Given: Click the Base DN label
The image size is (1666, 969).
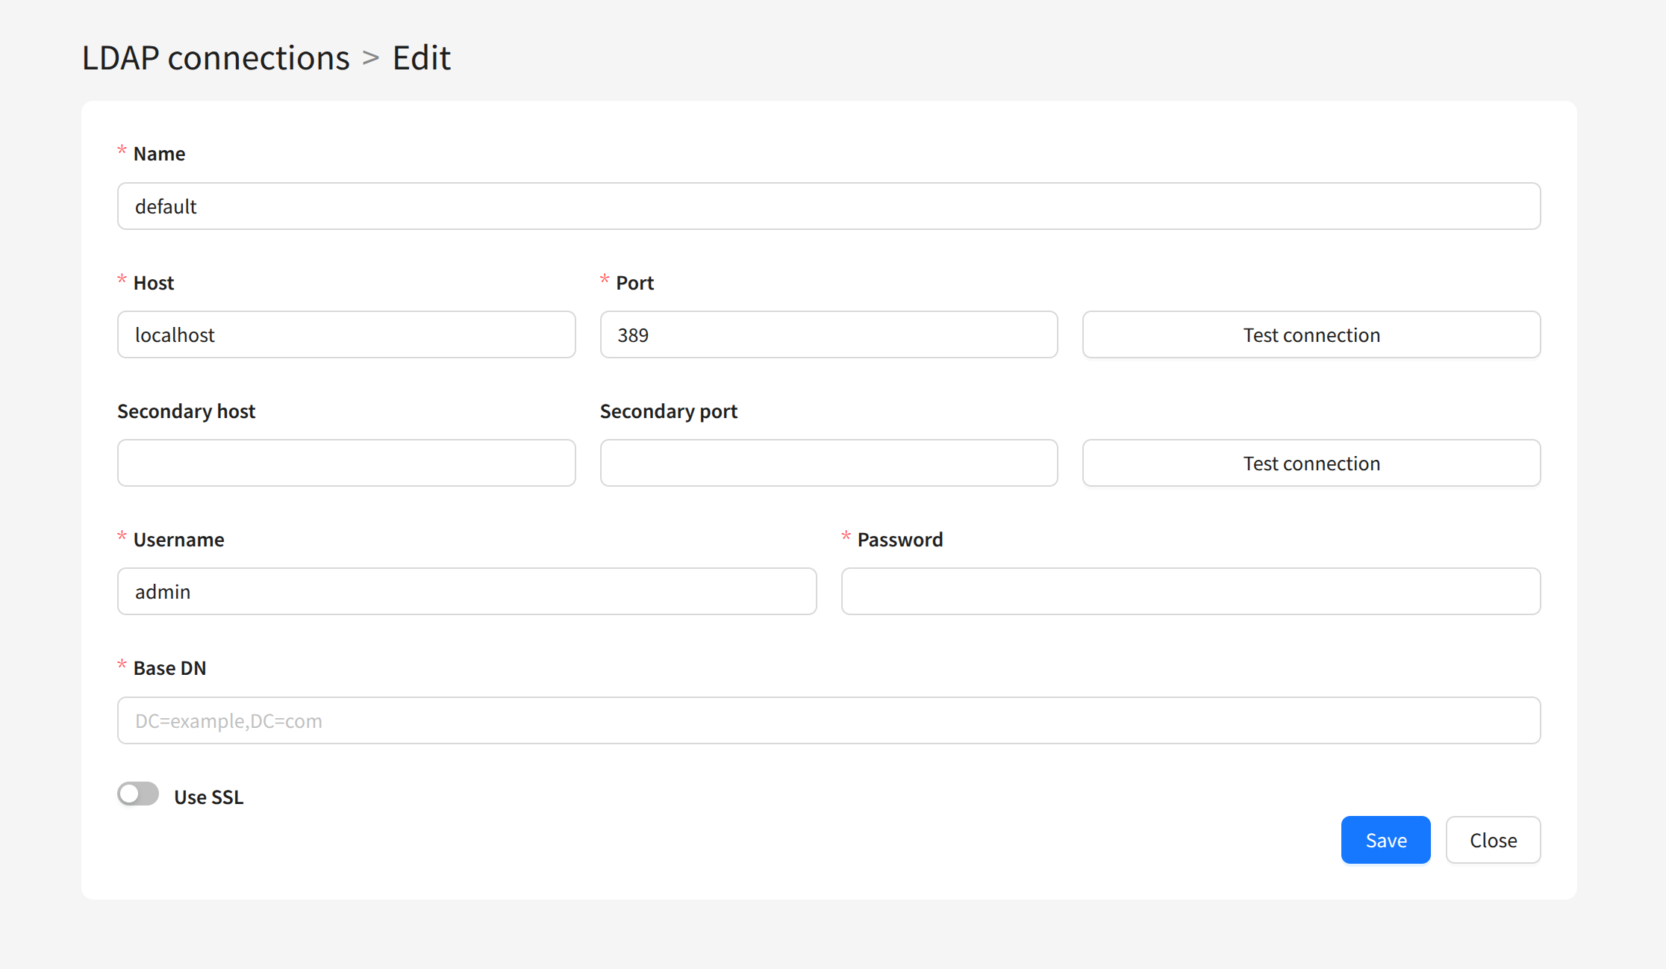Looking at the screenshot, I should (169, 668).
